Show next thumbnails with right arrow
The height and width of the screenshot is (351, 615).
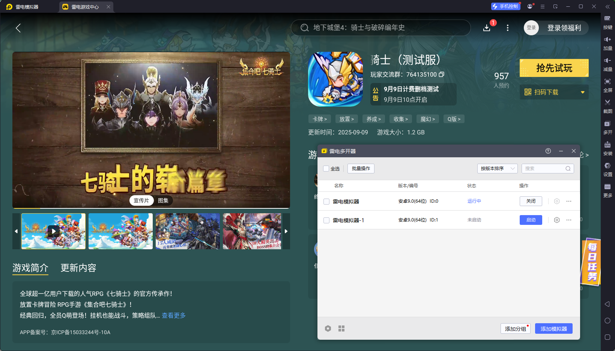tap(286, 231)
